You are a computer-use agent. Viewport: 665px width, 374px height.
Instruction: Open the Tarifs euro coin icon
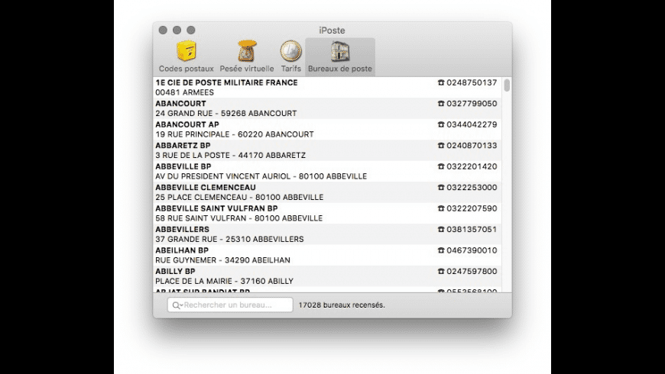click(291, 51)
